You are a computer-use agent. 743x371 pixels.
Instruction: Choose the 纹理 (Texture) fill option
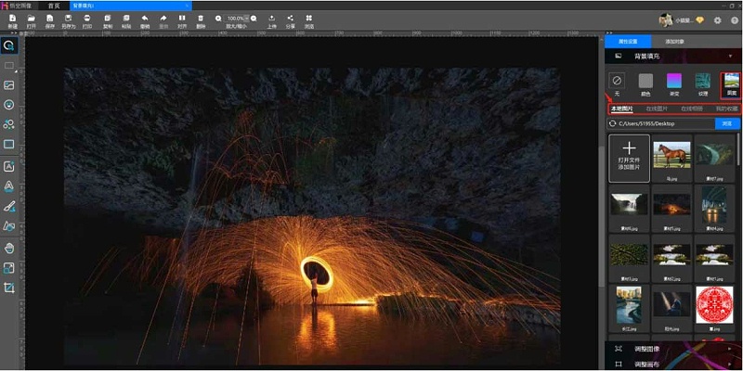(x=703, y=81)
